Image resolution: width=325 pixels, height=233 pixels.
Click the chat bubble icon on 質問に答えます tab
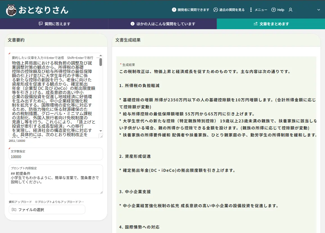tap(41, 24)
